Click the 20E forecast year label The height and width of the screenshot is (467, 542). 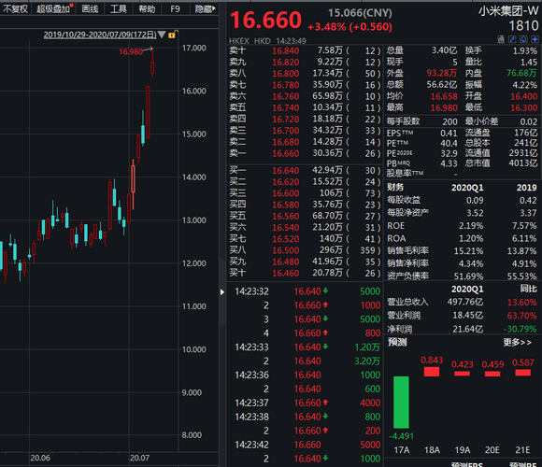pyautogui.click(x=492, y=450)
